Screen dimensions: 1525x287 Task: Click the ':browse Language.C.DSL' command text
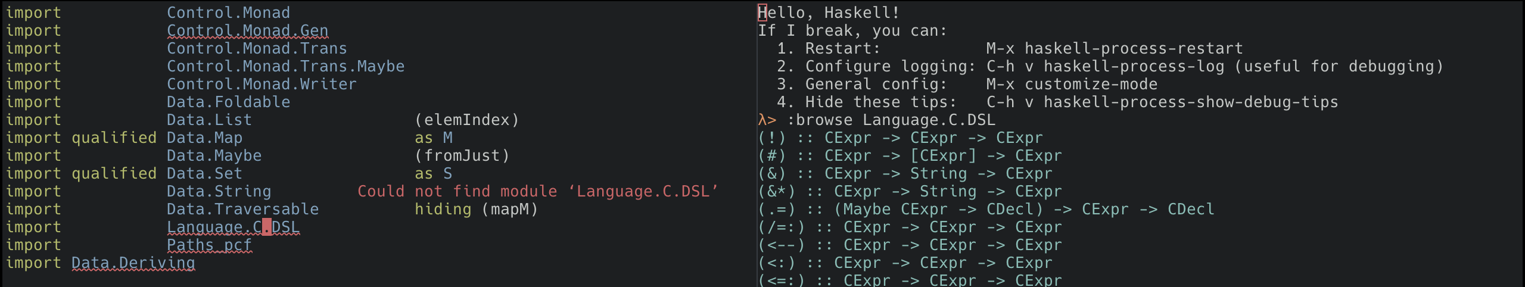coord(891,120)
